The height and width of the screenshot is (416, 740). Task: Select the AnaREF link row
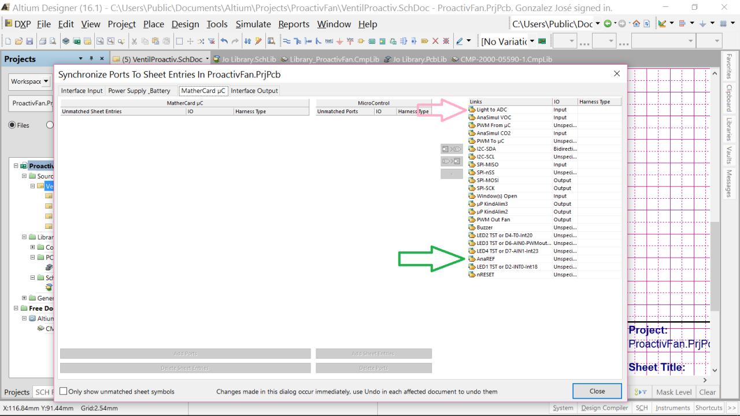[545, 259]
